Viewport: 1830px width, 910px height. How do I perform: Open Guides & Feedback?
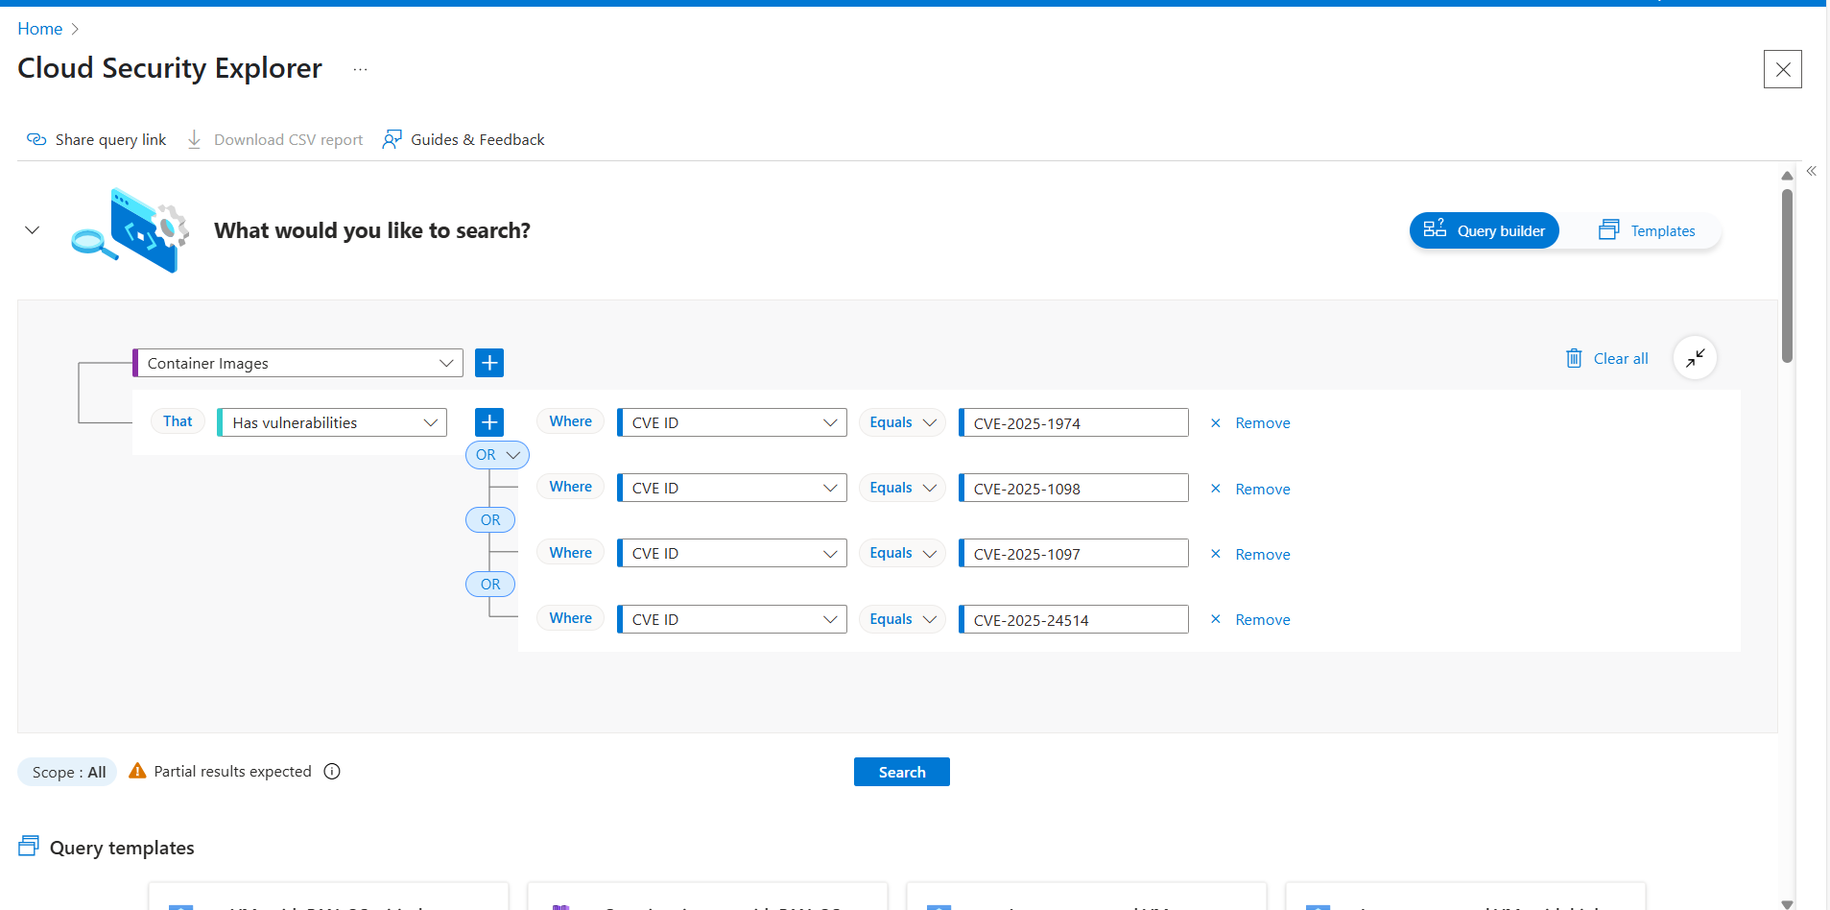(463, 139)
